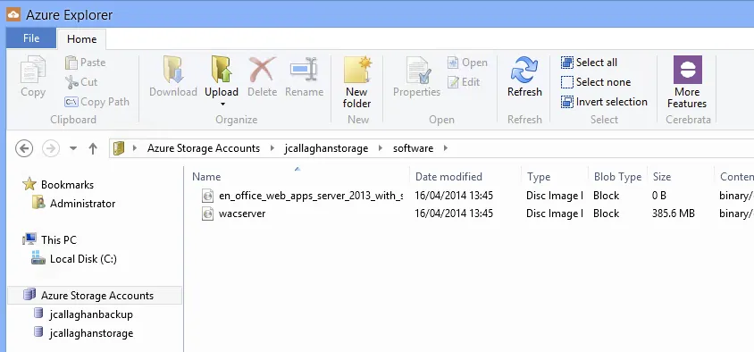Expand the root breadcrumb arrow after folder icon
754x352 pixels.
[x=135, y=148]
